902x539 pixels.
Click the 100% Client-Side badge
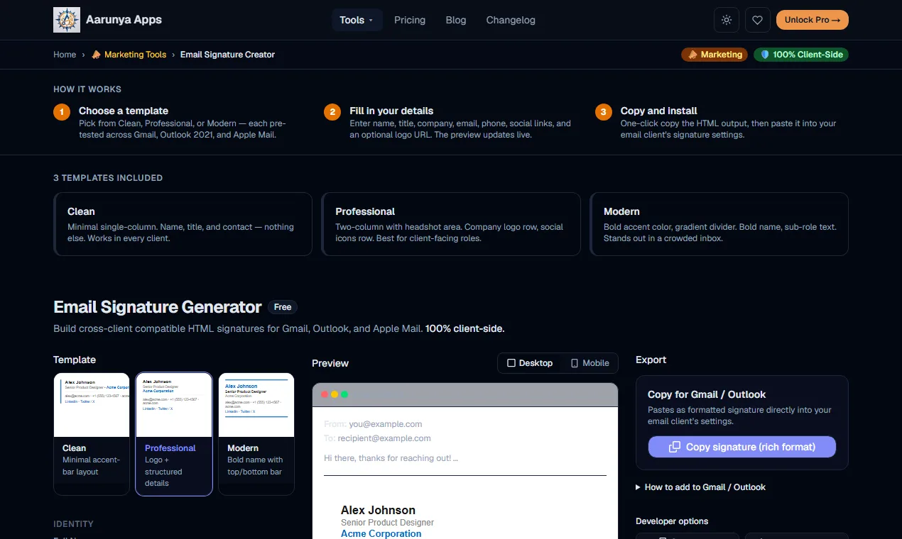(x=801, y=55)
